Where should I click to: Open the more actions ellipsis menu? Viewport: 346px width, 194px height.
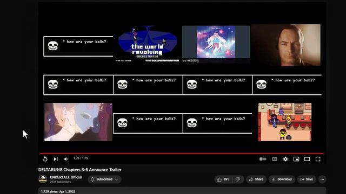[322, 179]
